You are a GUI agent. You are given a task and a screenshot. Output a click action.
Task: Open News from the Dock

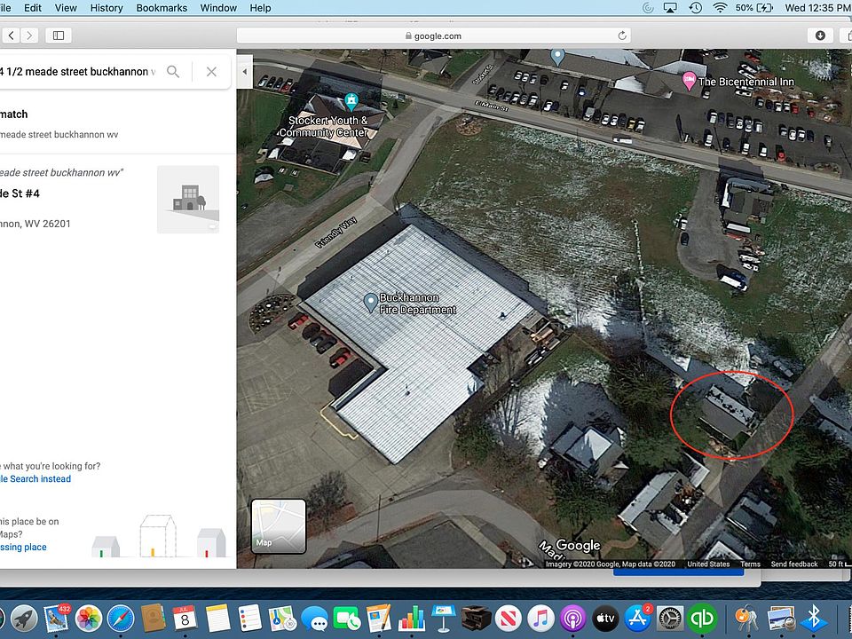coord(508,619)
